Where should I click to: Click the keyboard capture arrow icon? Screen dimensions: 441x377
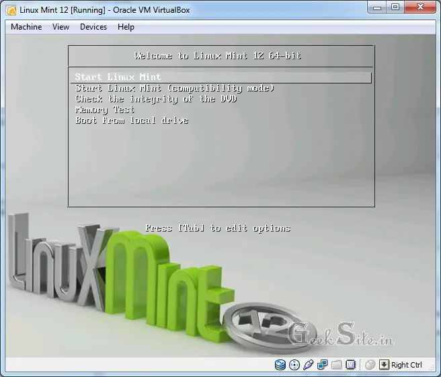point(384,365)
